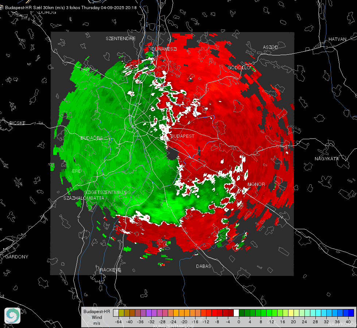Viewport: 357px width, 328px height.
Task: Click the -8 legend value
Action: (x=217, y=322)
